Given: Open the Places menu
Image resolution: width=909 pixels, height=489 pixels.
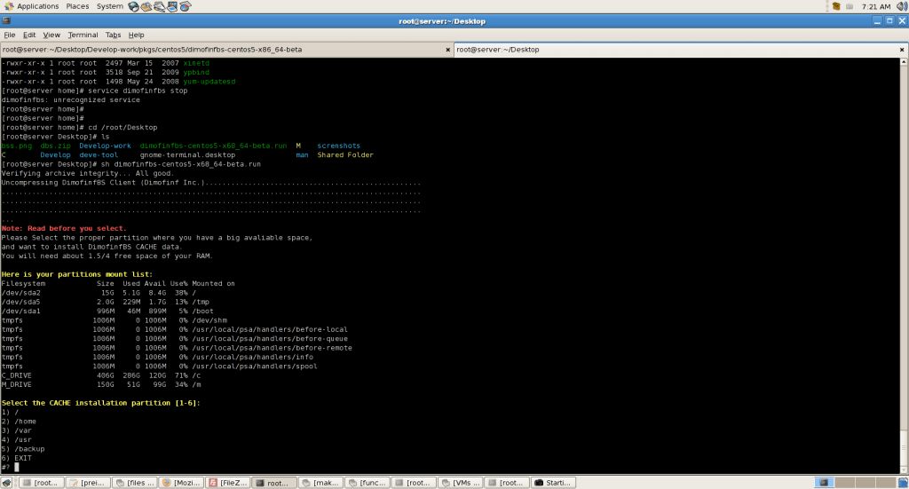Looking at the screenshot, I should pos(77,6).
